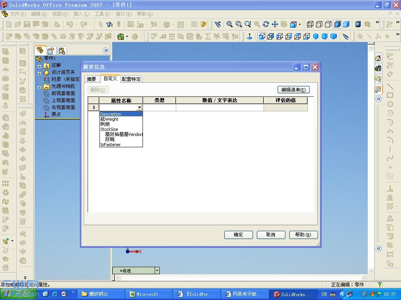
Task: Select Description in the property list
Action: 121,114
